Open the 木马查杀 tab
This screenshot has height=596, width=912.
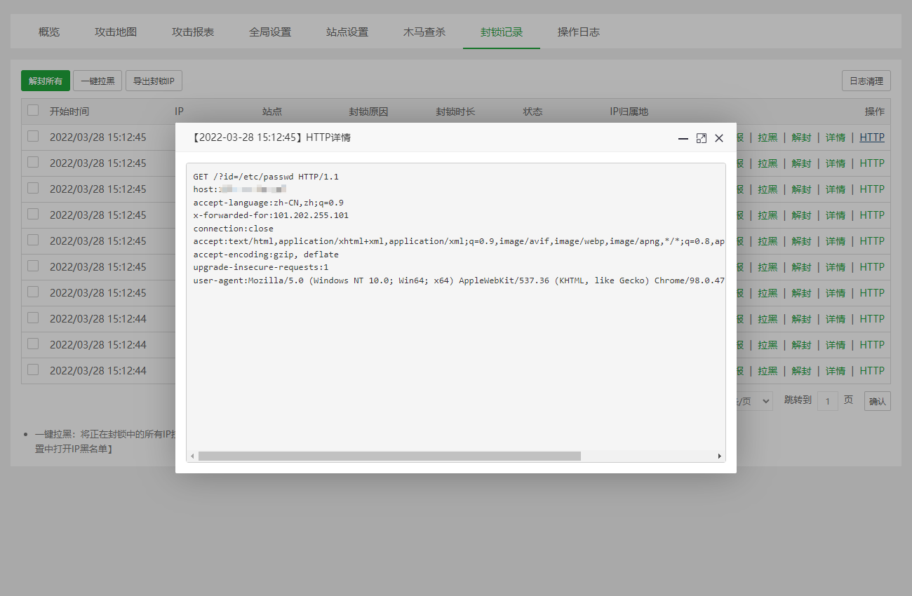tap(424, 32)
